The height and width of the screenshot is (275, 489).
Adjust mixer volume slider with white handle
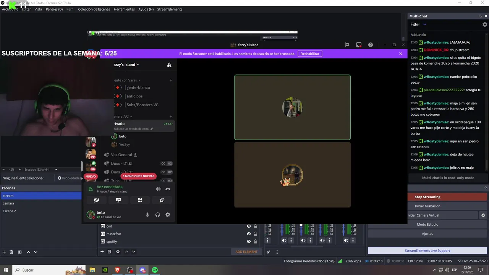point(301,225)
